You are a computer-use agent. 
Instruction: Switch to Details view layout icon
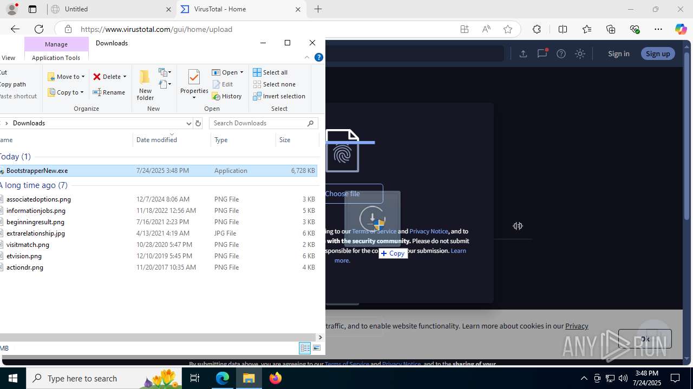click(305, 348)
